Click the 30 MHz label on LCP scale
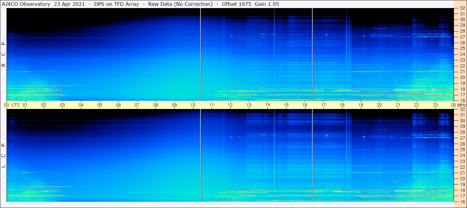The width and height of the screenshot is (467, 208). 462,121
